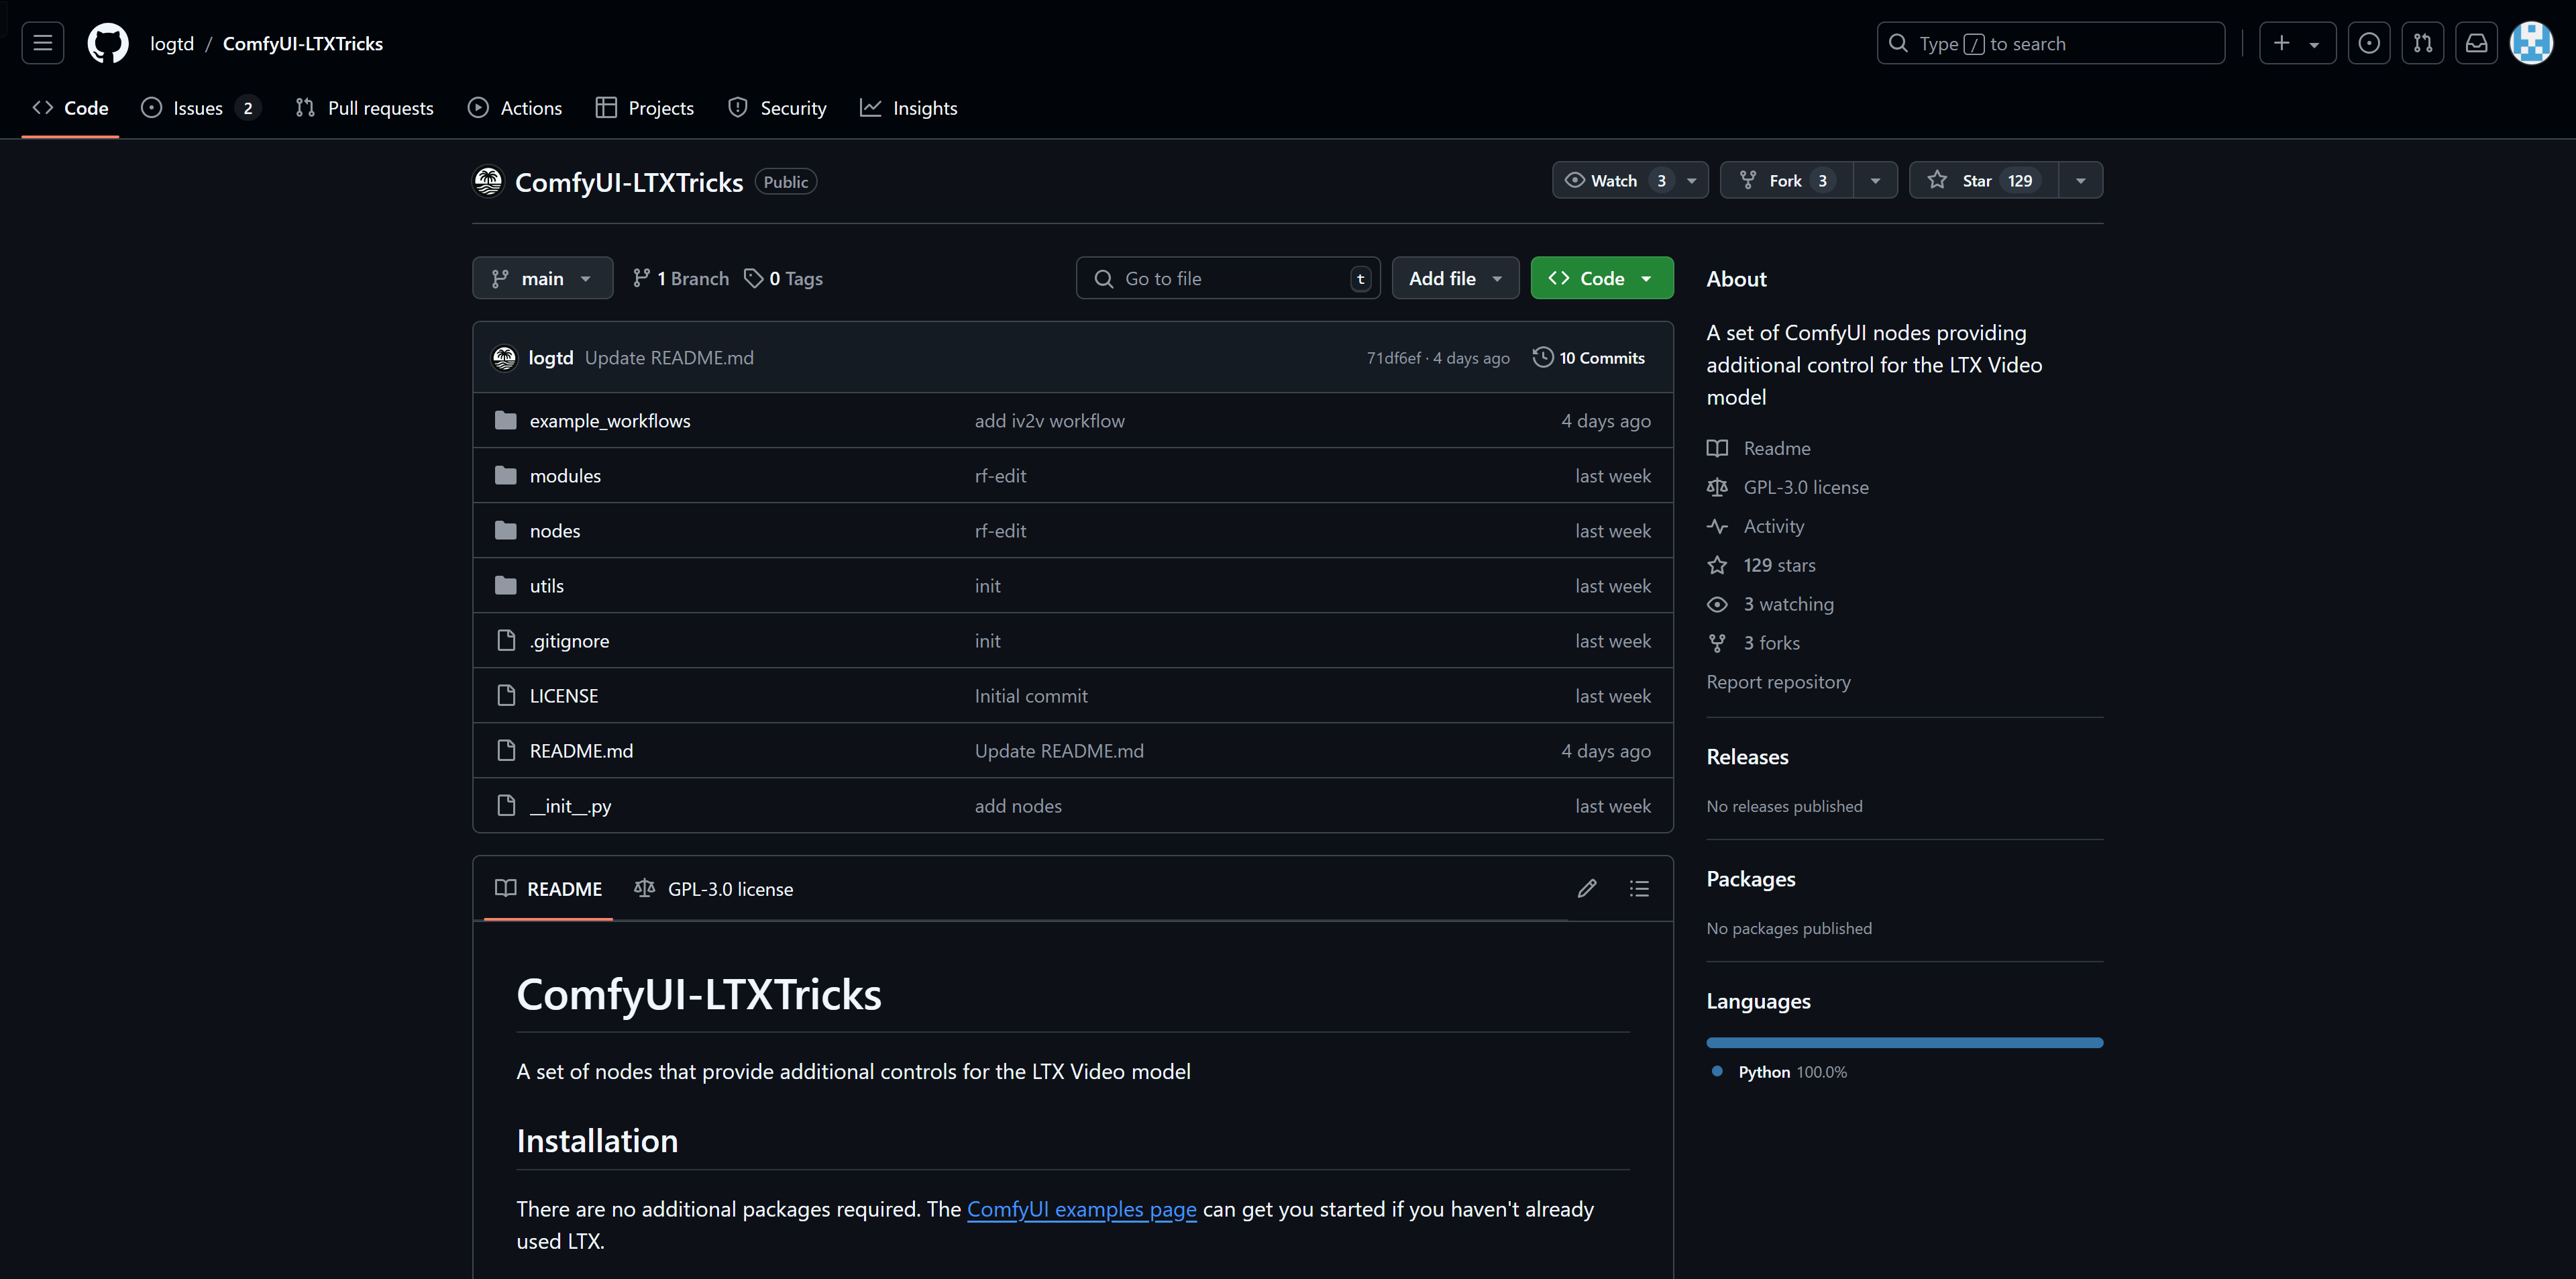Click the LICENSE file icon
This screenshot has height=1279, width=2576.
tap(506, 695)
